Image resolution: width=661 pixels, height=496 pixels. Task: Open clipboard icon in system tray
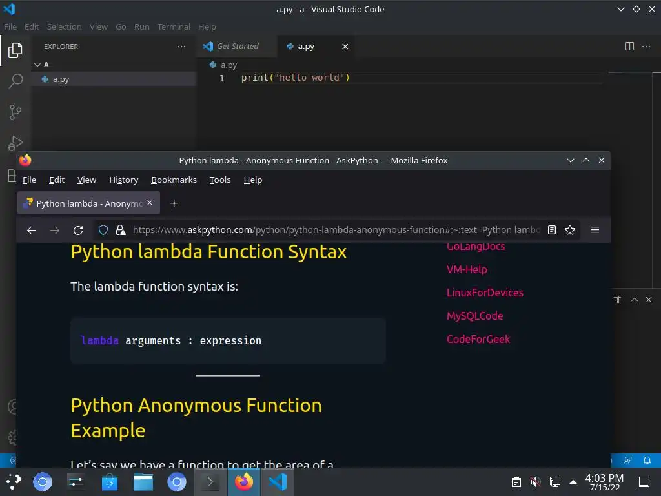tap(516, 482)
